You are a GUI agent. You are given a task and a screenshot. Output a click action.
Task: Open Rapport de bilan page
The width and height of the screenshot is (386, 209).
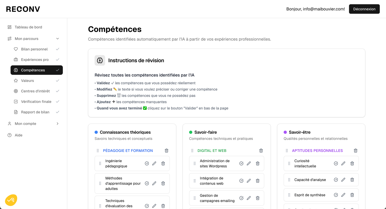37,112
